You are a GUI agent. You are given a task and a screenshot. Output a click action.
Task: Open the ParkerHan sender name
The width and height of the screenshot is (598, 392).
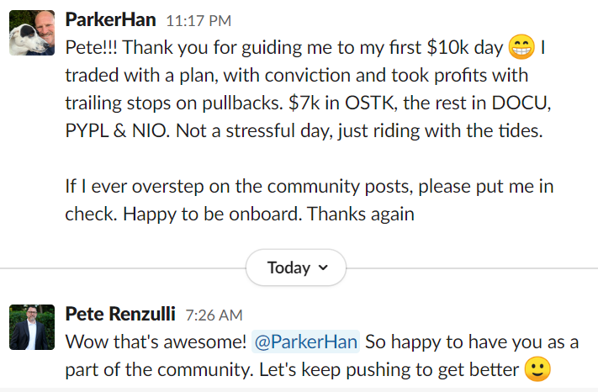tap(110, 20)
